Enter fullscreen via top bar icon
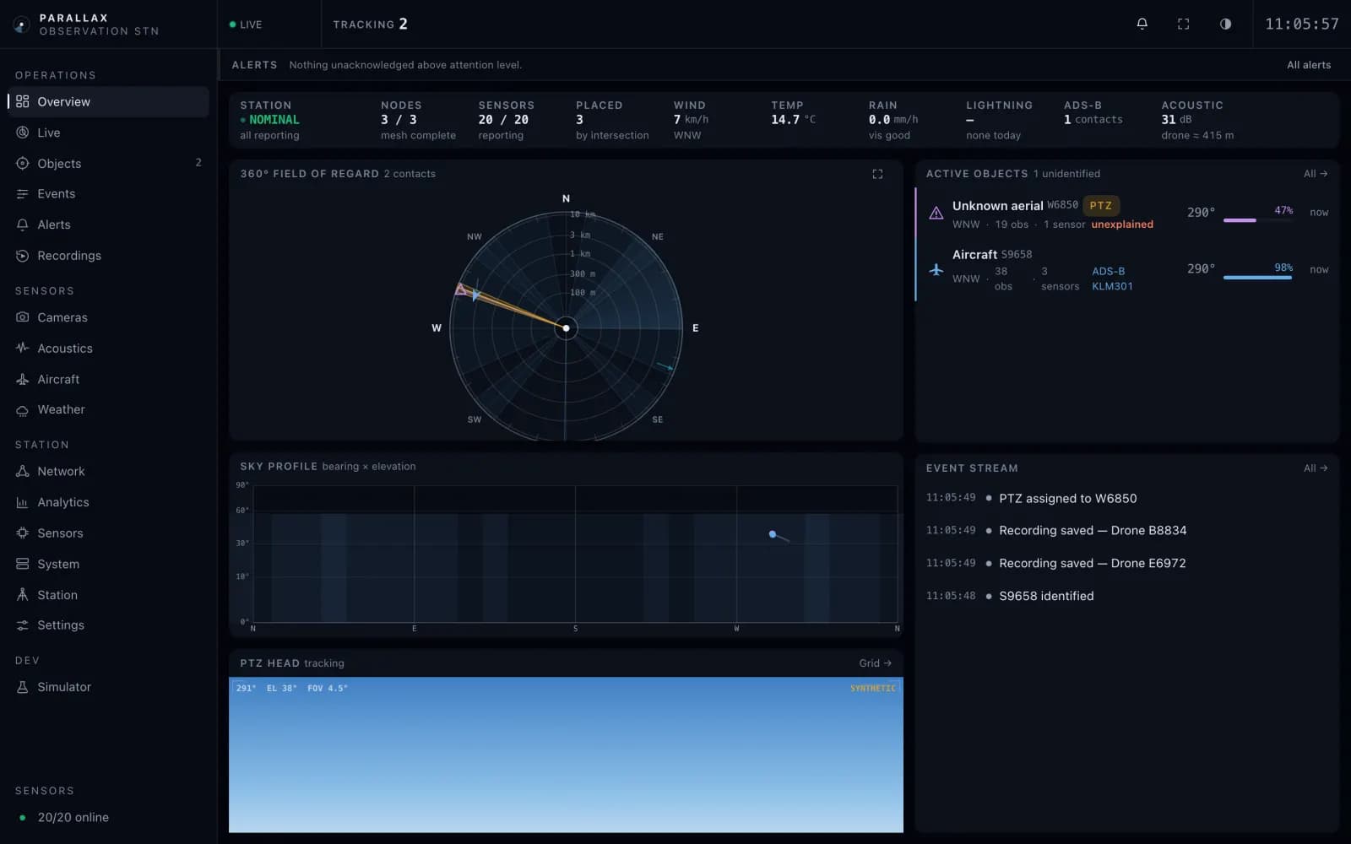This screenshot has height=844, width=1351. [1183, 24]
